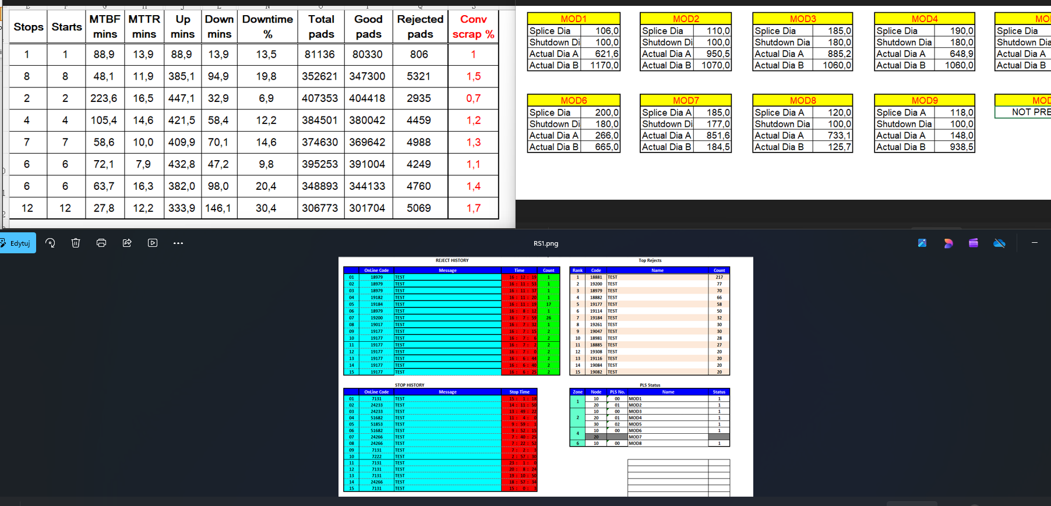Start slideshow with the play icon
Viewport: 1051px width, 506px height.
coord(153,243)
